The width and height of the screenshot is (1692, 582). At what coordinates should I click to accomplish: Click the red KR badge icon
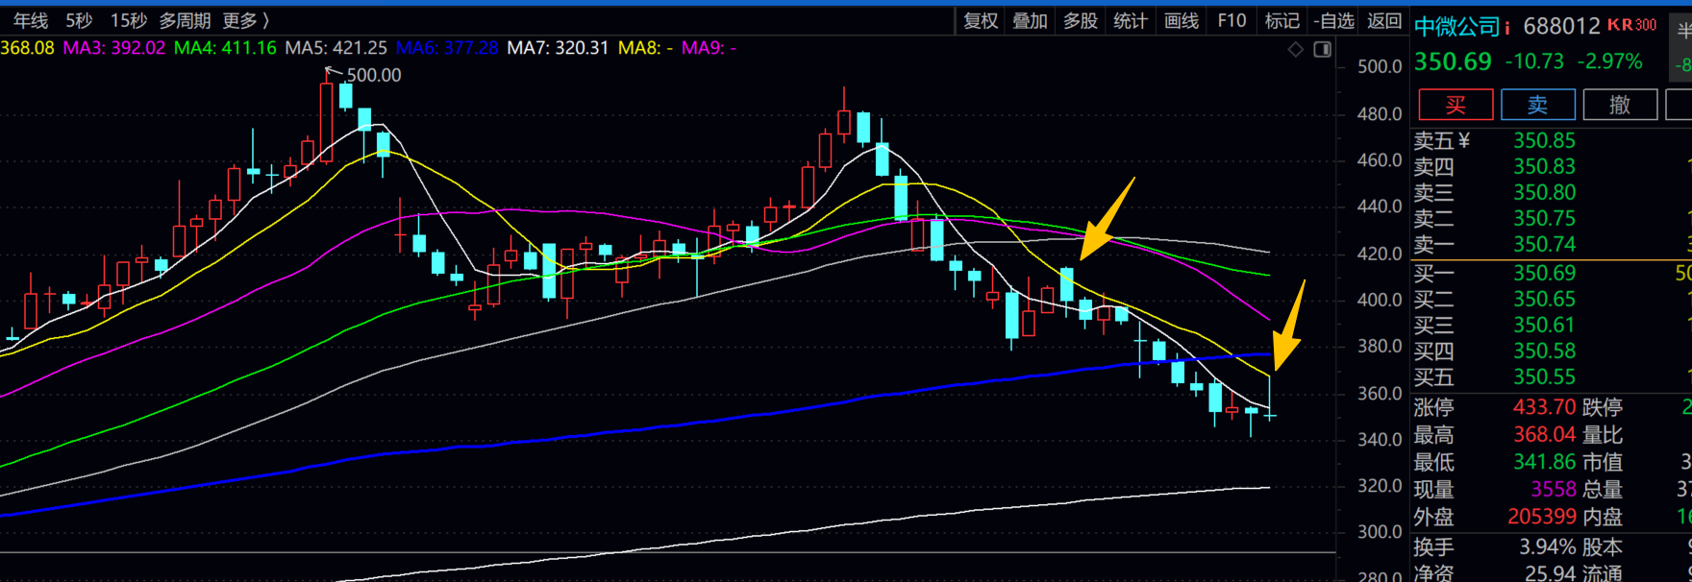[1632, 25]
